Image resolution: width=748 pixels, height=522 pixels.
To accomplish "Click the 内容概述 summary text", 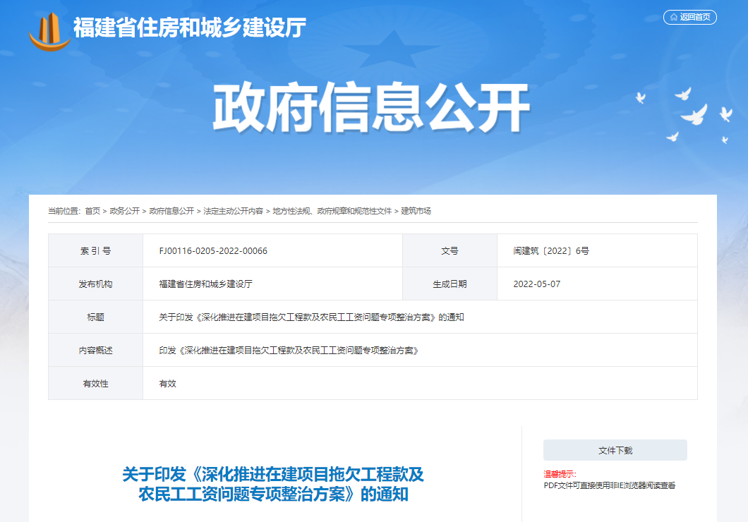I will 289,351.
